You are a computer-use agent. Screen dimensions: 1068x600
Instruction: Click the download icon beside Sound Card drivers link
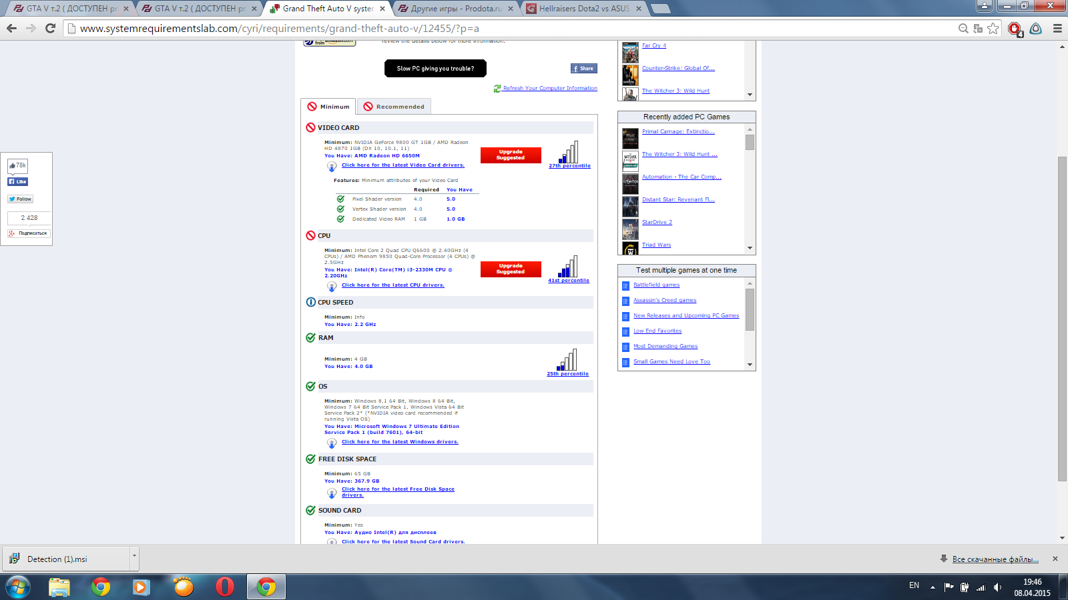click(332, 542)
